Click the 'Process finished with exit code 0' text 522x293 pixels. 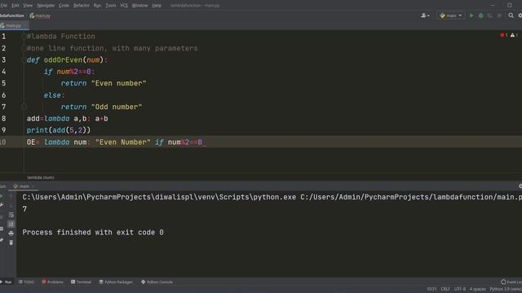(93, 232)
